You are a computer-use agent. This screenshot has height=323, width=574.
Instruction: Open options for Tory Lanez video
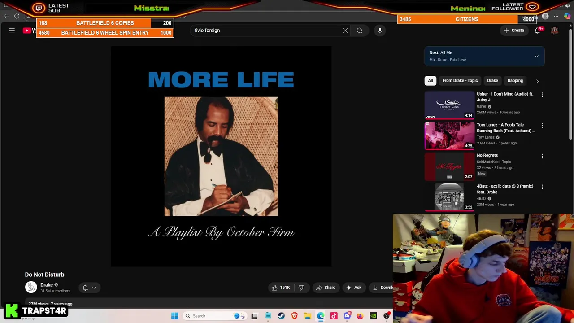click(542, 126)
